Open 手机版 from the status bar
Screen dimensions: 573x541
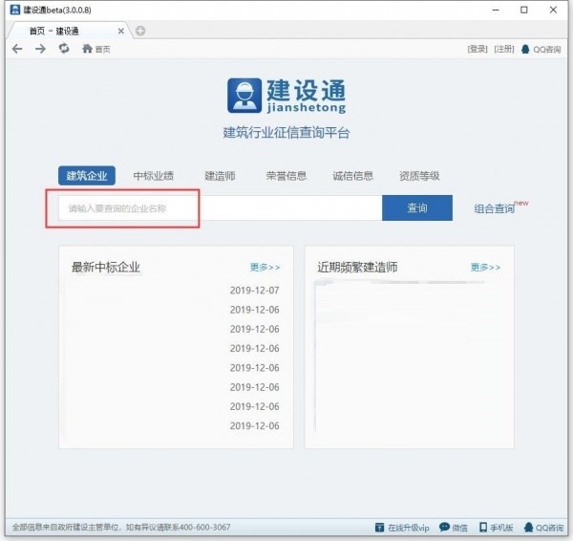pos(497,528)
